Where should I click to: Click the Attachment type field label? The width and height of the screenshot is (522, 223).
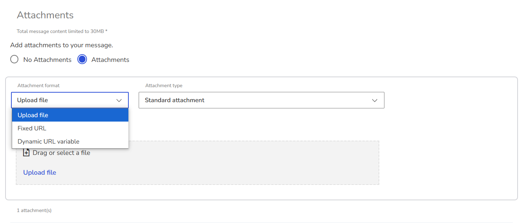pyautogui.click(x=164, y=86)
